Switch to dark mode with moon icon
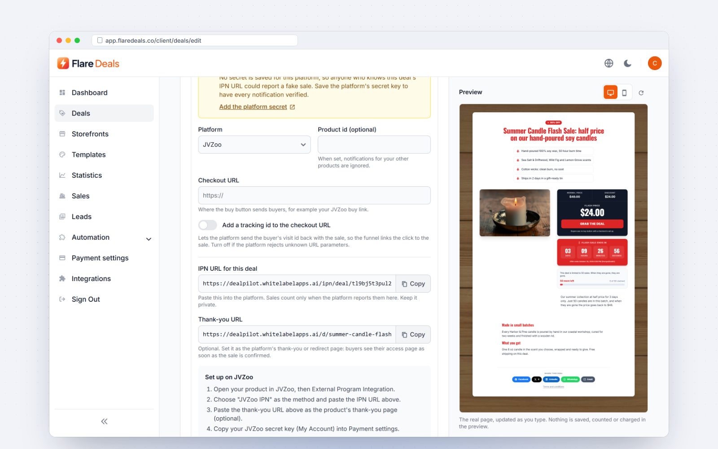718x449 pixels. (628, 63)
